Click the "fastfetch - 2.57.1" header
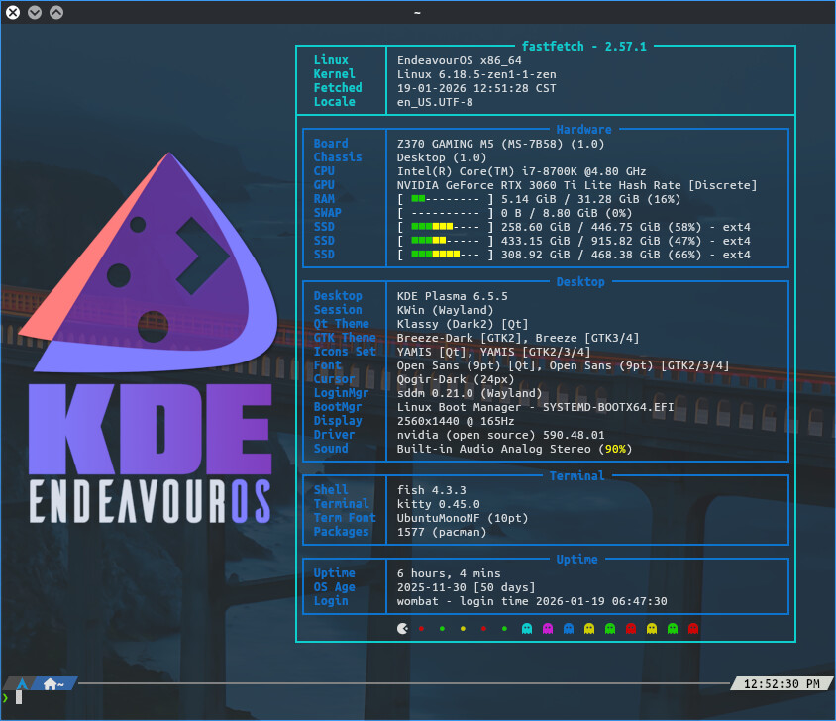The width and height of the screenshot is (836, 721). [582, 46]
